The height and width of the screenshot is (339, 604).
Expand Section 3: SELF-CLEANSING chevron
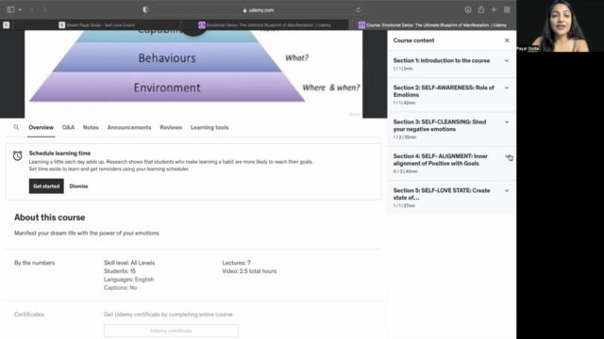507,122
